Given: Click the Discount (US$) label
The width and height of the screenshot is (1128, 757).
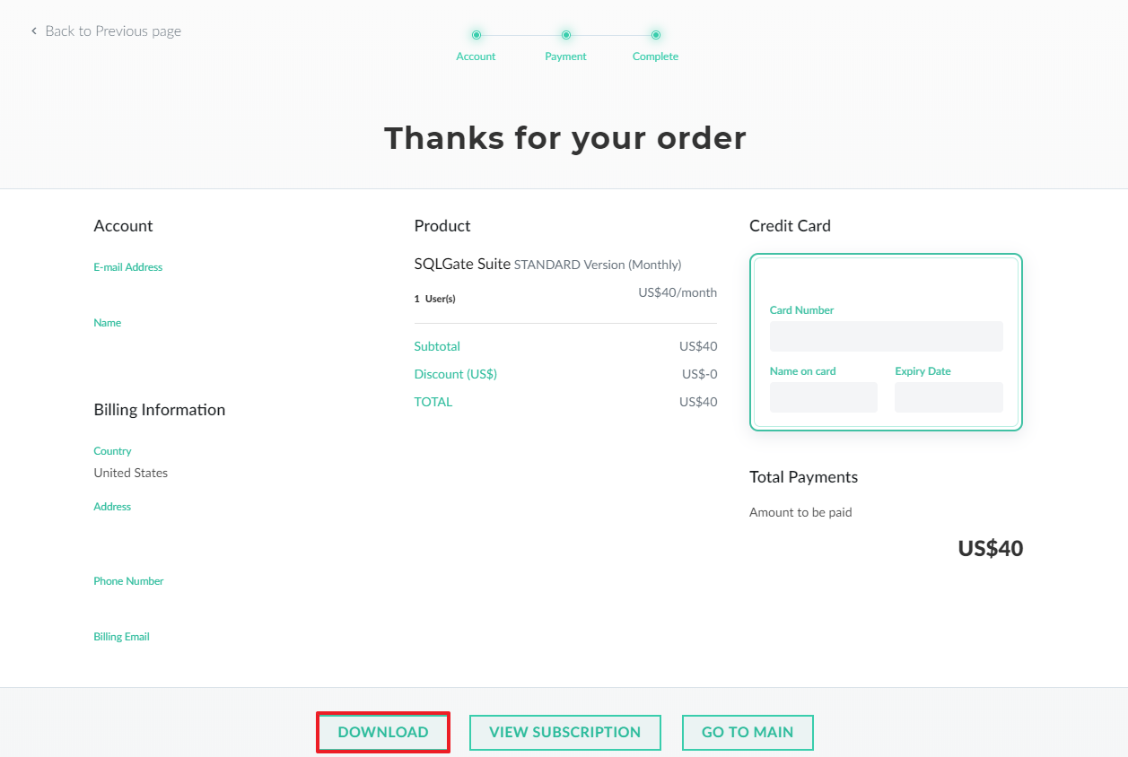Looking at the screenshot, I should click(x=456, y=374).
